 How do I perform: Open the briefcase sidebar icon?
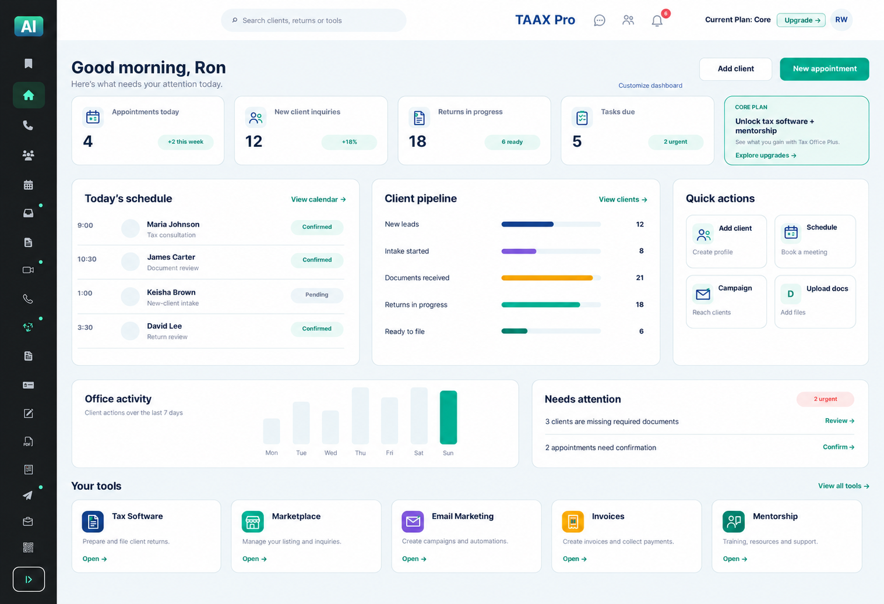point(28,521)
